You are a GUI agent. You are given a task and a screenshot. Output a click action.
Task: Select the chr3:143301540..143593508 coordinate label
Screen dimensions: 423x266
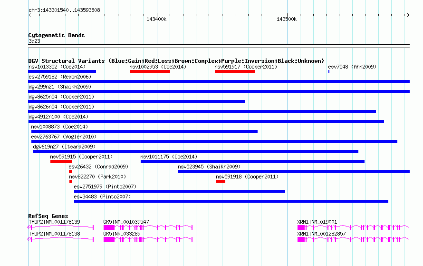(64, 10)
